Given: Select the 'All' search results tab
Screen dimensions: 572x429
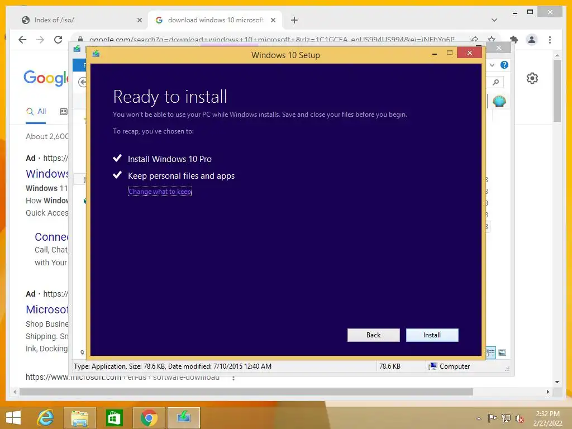Looking at the screenshot, I should point(36,111).
